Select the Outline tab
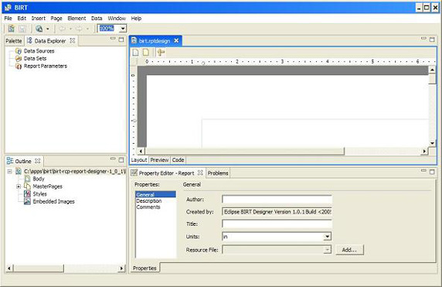This screenshot has height=287, width=442. point(23,161)
